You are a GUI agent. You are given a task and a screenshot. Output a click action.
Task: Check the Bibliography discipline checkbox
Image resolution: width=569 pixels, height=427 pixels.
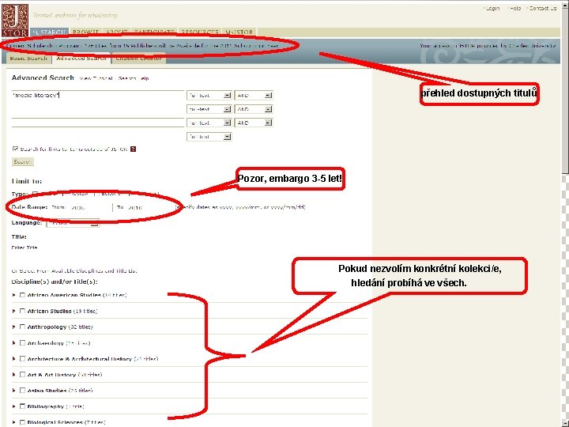(22, 406)
